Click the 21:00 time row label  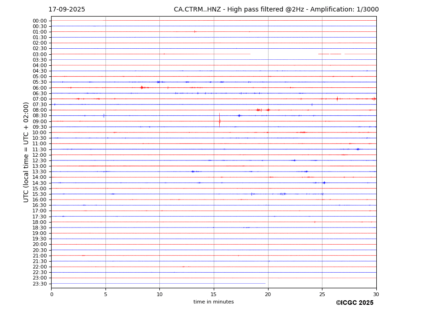pyautogui.click(x=40, y=256)
